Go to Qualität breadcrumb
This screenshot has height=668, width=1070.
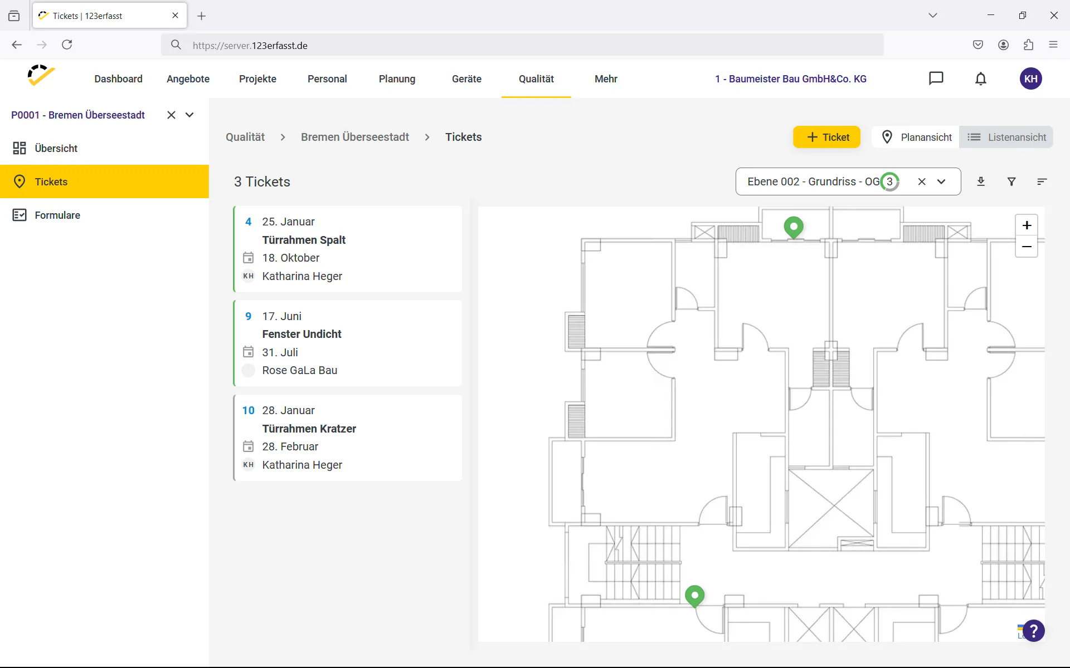click(245, 137)
